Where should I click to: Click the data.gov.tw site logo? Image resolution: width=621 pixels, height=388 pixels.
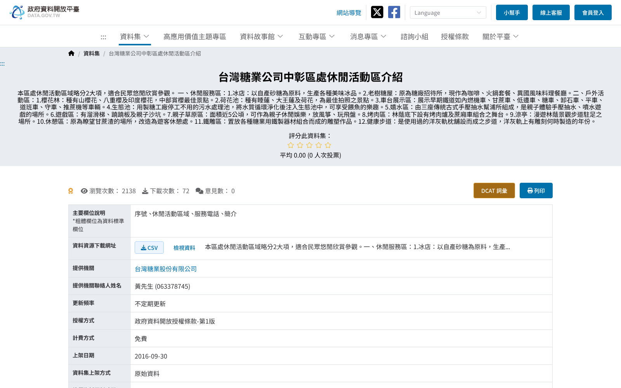point(44,12)
